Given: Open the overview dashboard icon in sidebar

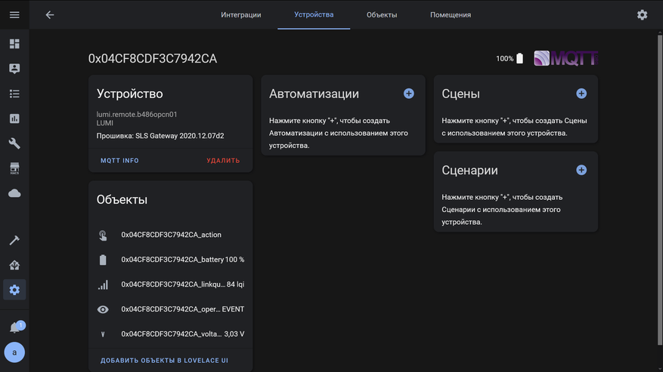Looking at the screenshot, I should (x=14, y=44).
